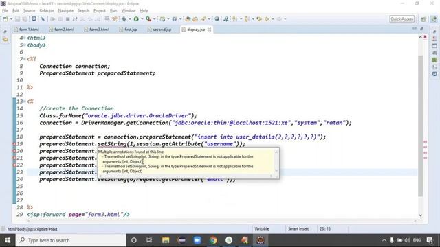Image resolution: width=440 pixels, height=247 pixels.
Task: Click the Save toolbar icon
Action: pyautogui.click(x=17, y=19)
